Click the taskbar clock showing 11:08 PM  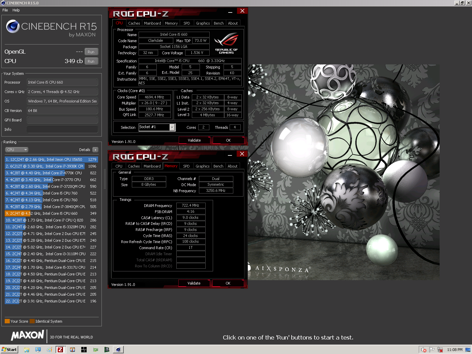tap(454, 350)
